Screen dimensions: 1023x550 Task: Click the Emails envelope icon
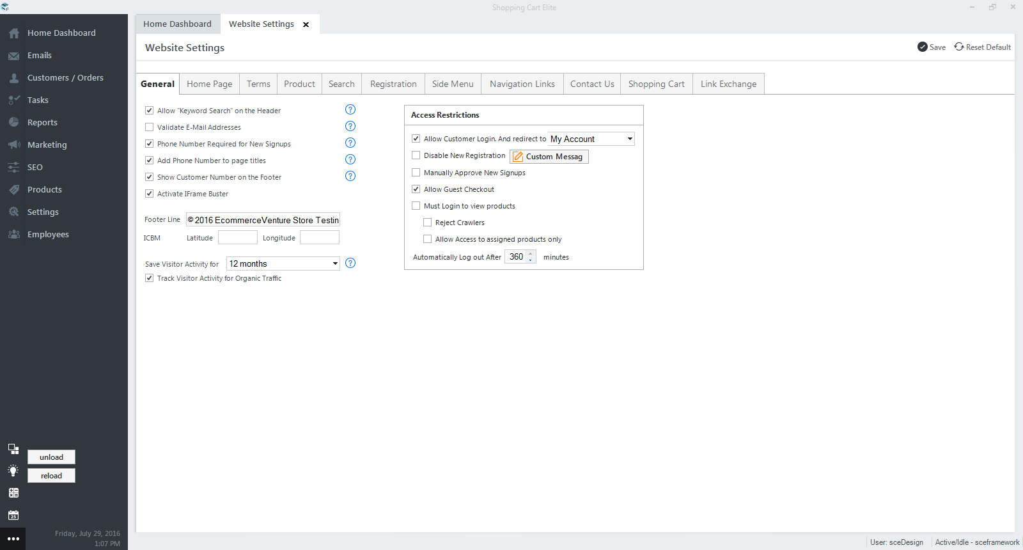pyautogui.click(x=14, y=56)
